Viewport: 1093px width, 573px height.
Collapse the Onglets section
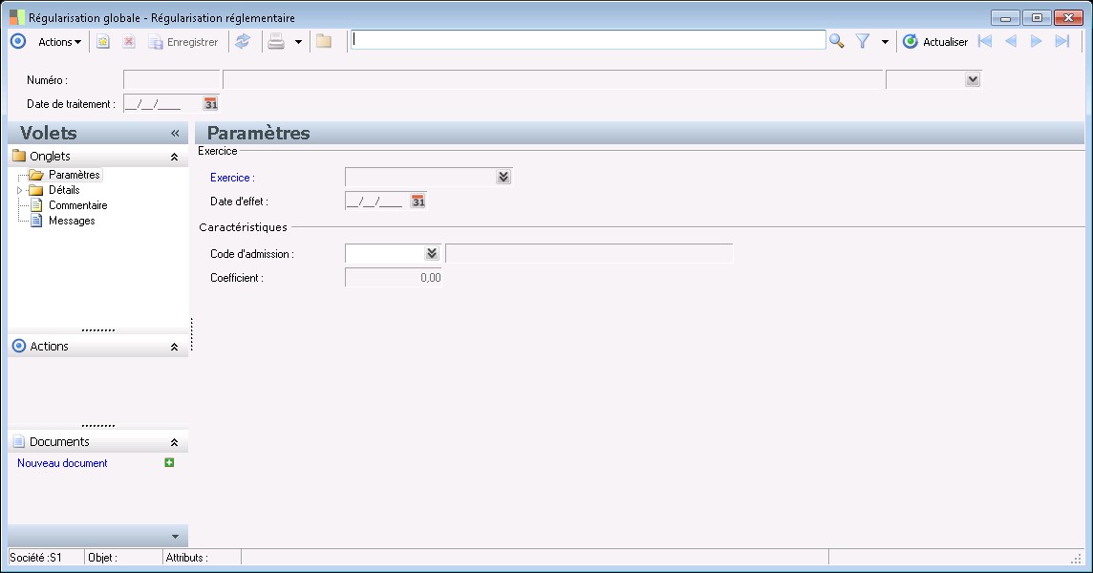tap(174, 157)
